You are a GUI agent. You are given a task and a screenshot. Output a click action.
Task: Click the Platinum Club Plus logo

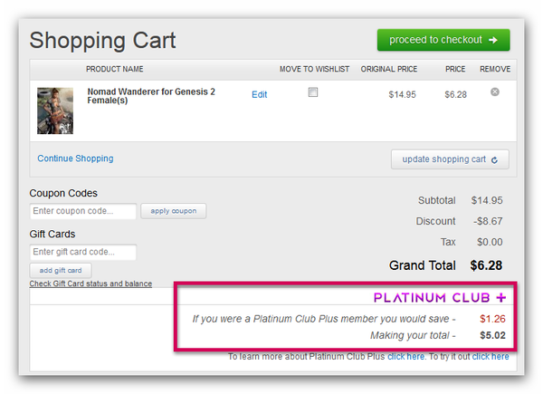coord(440,297)
